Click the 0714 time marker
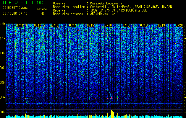Screen dimensions: 186x118 pyautogui.click(x=73, y=25)
